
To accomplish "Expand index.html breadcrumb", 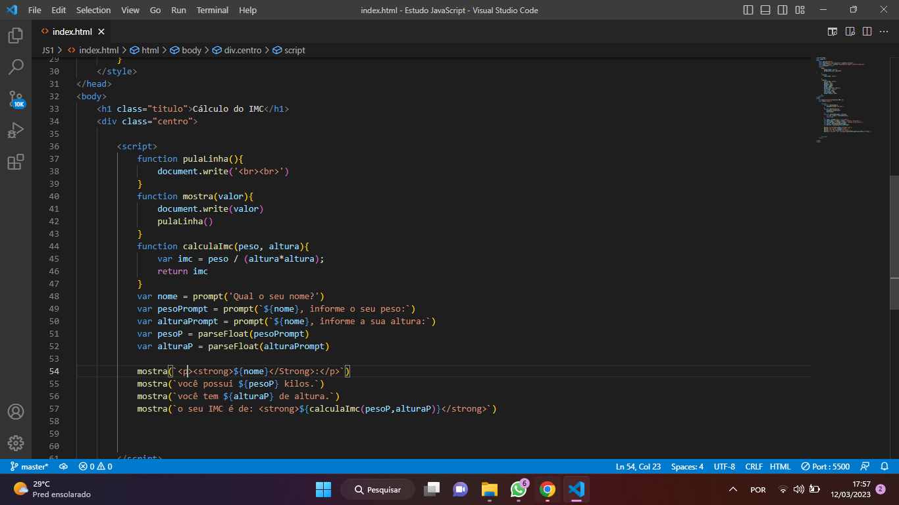I will tap(93, 50).
